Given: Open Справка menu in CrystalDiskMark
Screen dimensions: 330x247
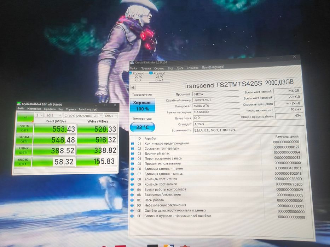Looking at the screenshot, I should click(71, 109).
